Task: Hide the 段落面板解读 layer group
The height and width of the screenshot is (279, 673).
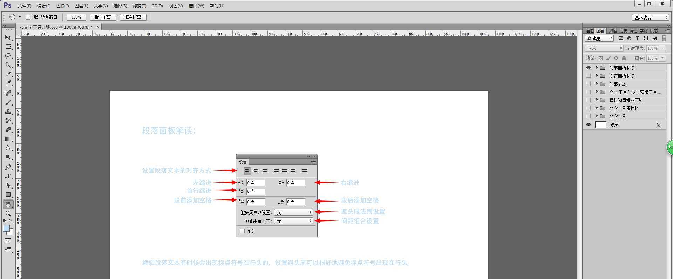Action: (588, 68)
